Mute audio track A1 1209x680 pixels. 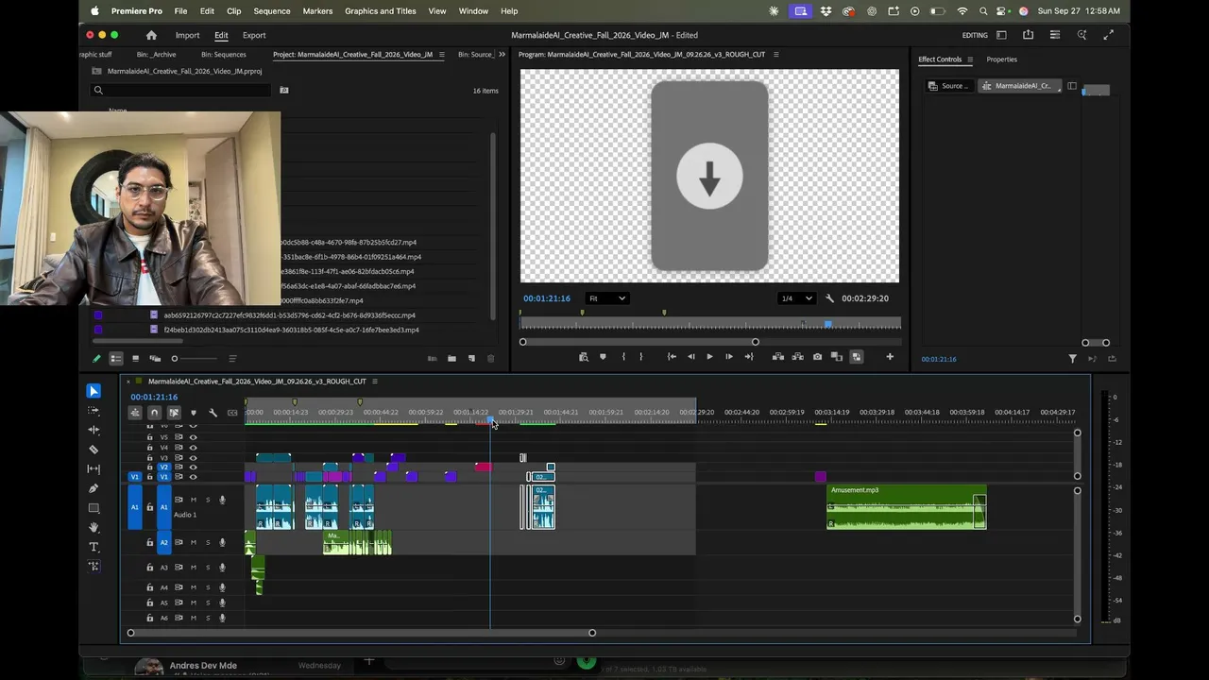click(194, 500)
